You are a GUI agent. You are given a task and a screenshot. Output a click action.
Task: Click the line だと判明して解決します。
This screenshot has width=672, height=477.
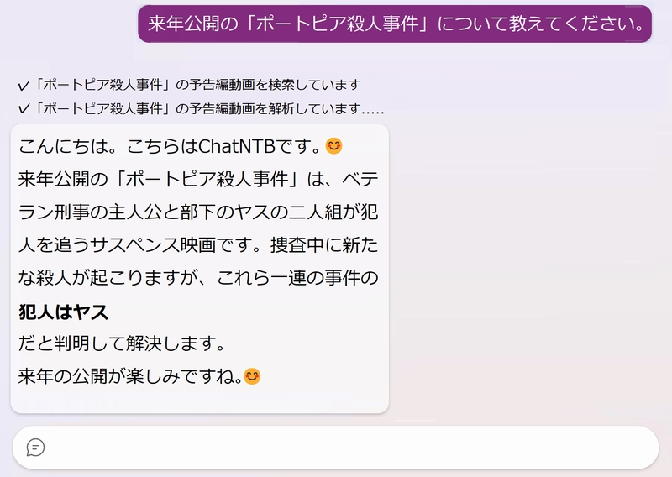pos(122,343)
